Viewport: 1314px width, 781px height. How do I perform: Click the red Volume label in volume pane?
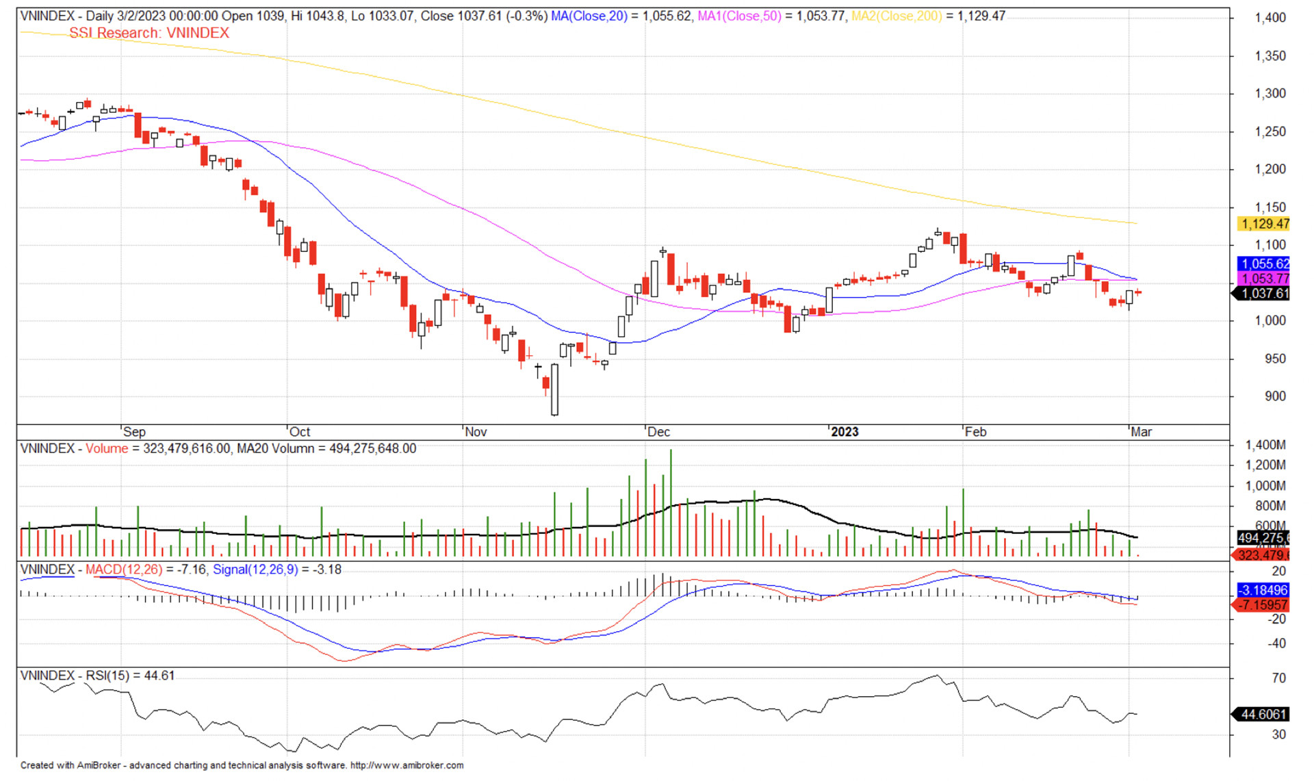[x=107, y=448]
